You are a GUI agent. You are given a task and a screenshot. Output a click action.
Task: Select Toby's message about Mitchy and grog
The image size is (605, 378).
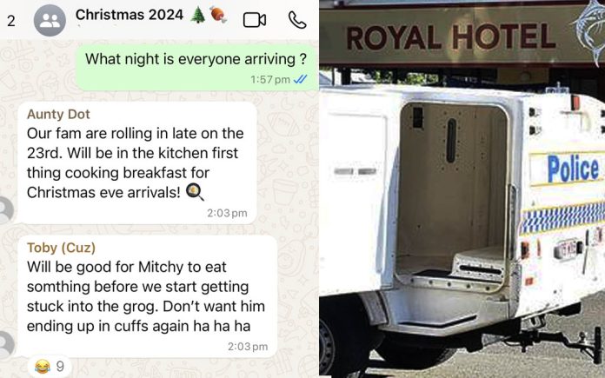pyautogui.click(x=147, y=296)
